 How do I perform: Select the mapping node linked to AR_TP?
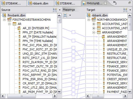point(73,41)
